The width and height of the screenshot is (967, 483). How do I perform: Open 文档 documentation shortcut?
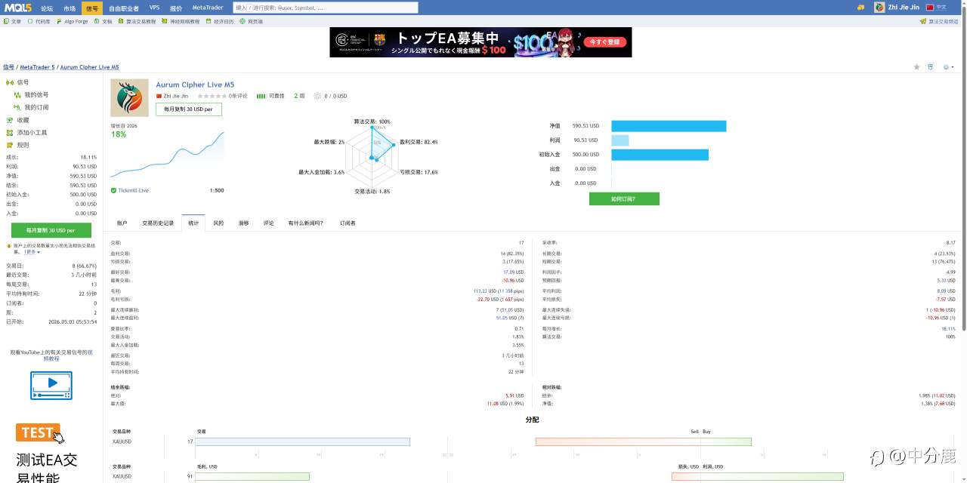click(x=103, y=22)
